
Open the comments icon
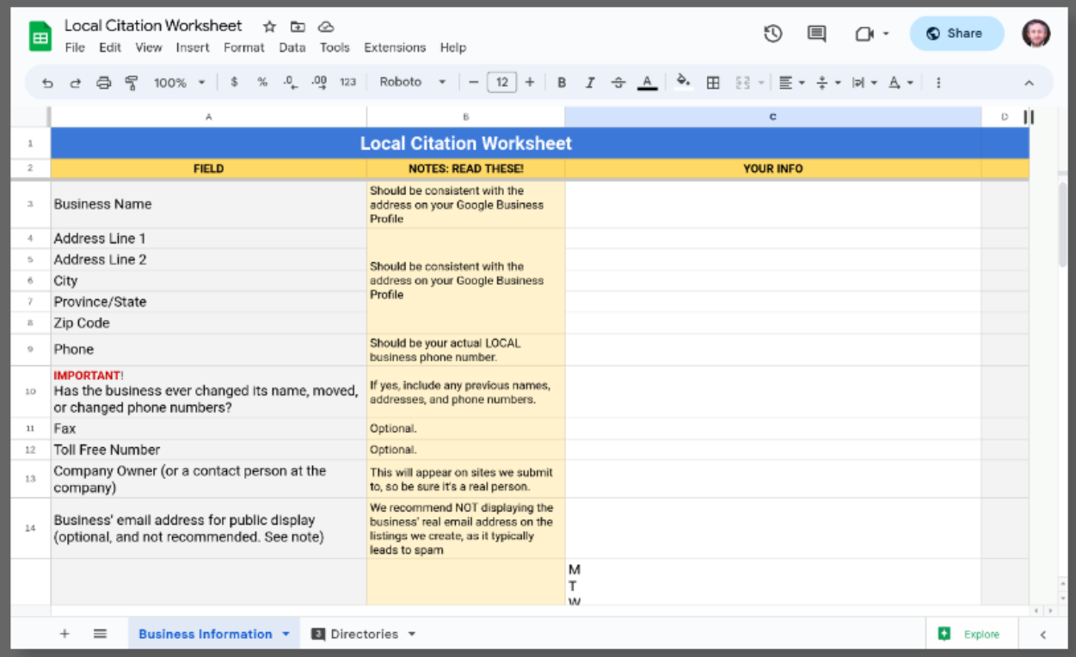tap(816, 34)
